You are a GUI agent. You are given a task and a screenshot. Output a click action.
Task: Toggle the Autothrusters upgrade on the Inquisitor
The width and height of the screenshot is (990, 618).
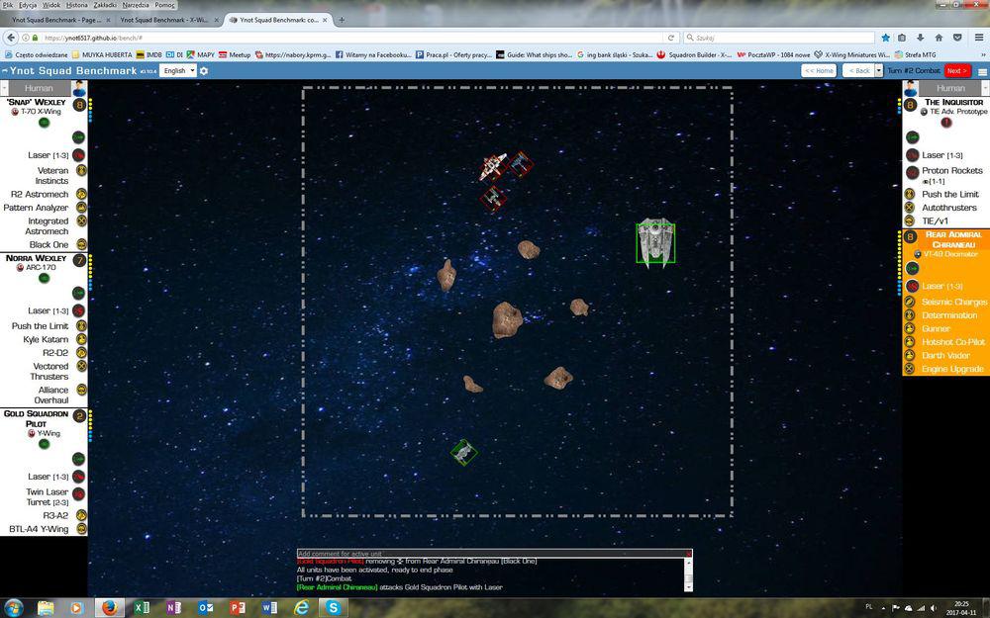[912, 208]
